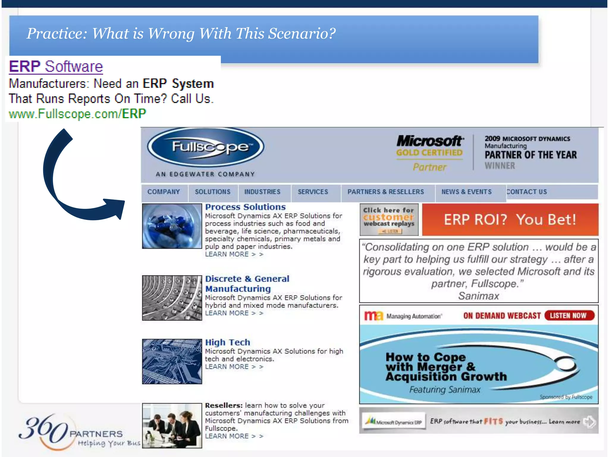Click the Fullscope oval logo
609x457 pixels.
[x=205, y=147]
